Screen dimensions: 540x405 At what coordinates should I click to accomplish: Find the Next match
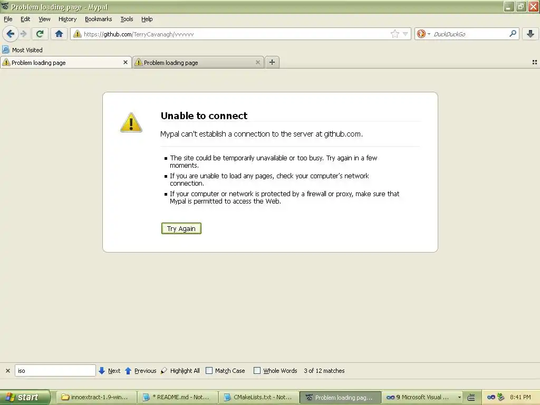(110, 371)
